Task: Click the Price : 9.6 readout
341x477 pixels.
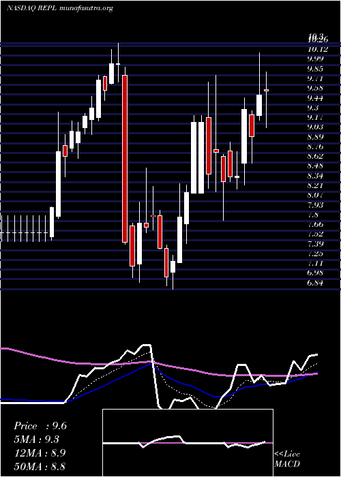Action: [40, 426]
